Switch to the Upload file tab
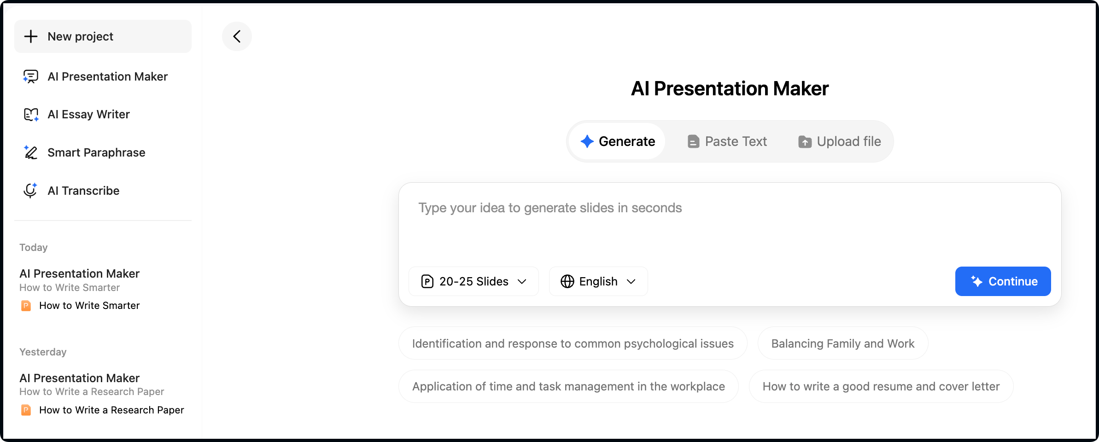 pyautogui.click(x=840, y=141)
